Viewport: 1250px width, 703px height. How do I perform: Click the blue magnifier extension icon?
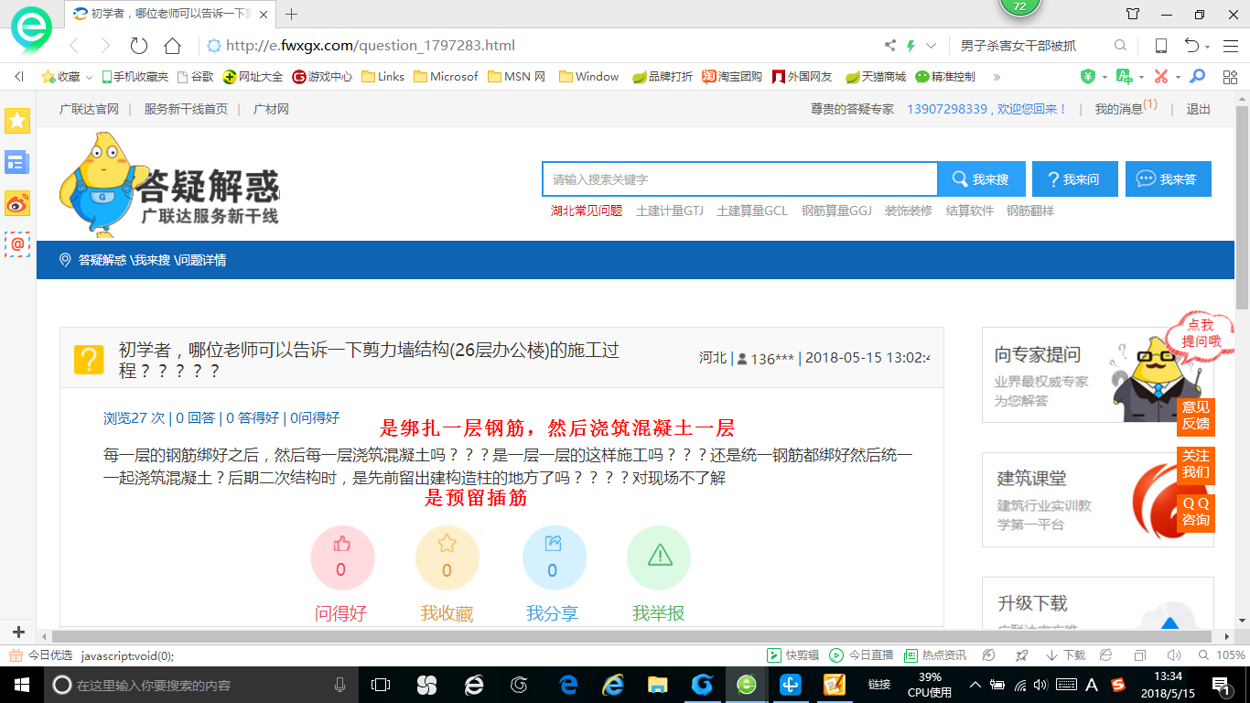1197,77
